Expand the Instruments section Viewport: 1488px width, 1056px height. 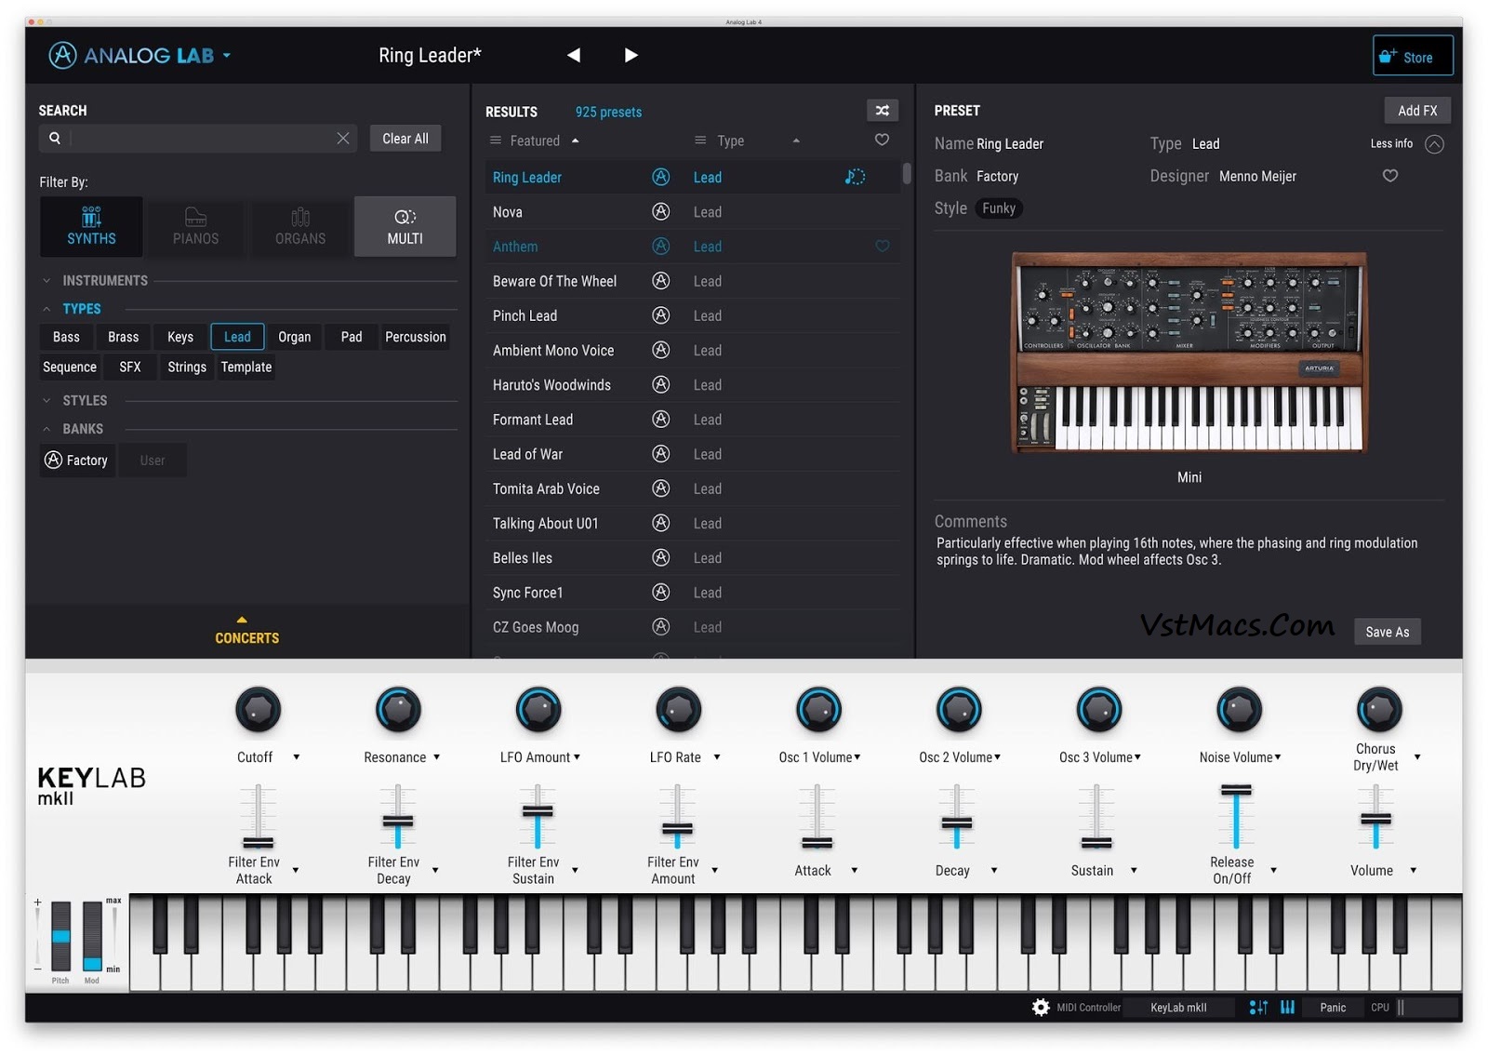click(x=46, y=280)
